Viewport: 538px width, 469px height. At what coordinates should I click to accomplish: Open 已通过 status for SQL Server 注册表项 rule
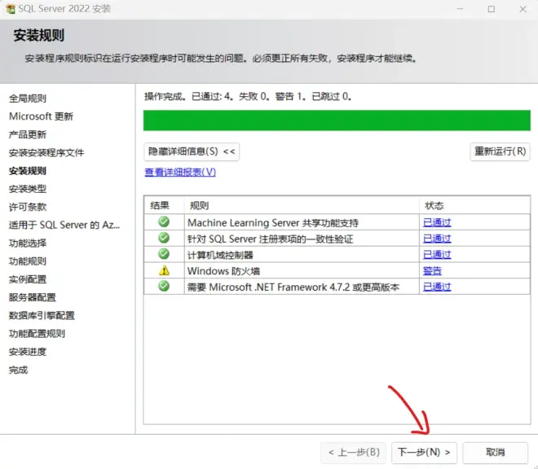437,239
